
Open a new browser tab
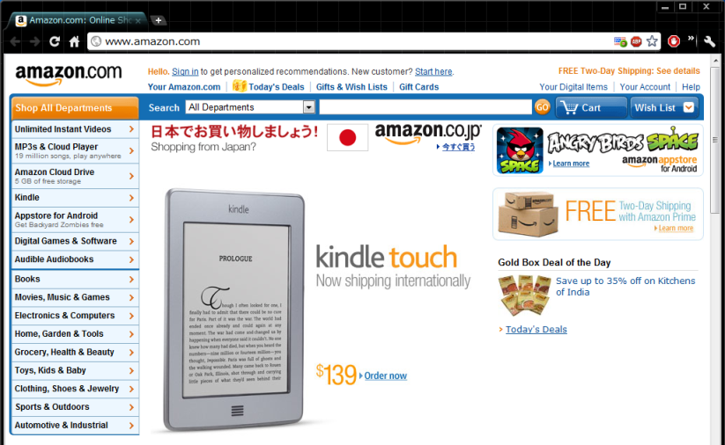pyautogui.click(x=159, y=20)
